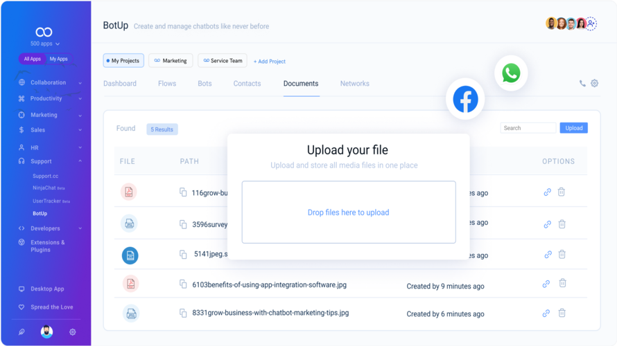Open BotUp settings gear near phone icon

tap(595, 83)
